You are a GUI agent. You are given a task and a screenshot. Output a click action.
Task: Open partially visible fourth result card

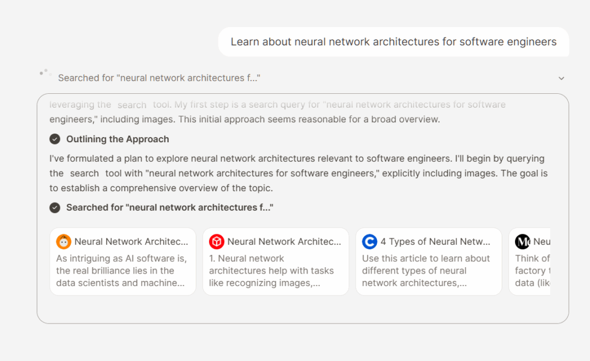tap(531, 262)
